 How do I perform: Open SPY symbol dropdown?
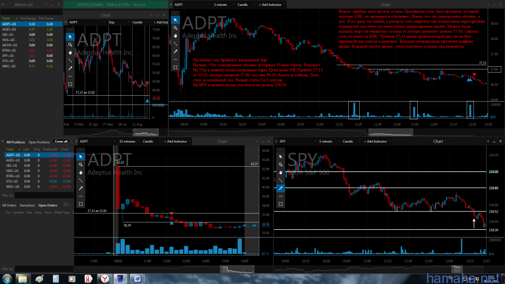[297, 141]
